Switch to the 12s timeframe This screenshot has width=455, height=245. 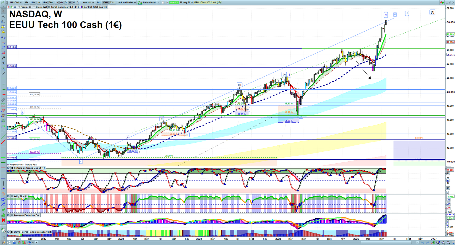26,2
